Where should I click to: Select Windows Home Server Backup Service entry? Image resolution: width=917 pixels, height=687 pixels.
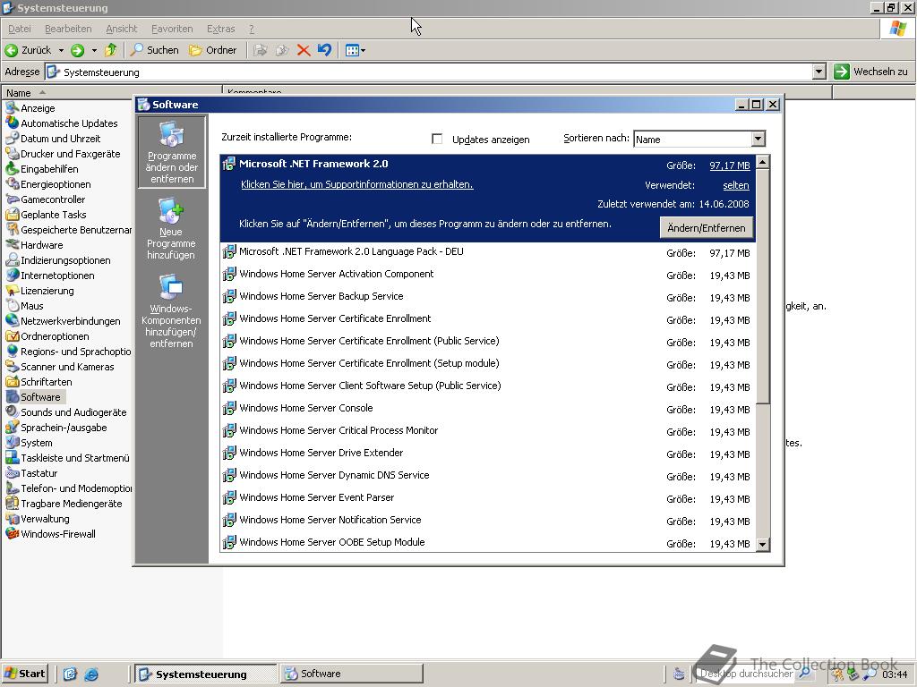488,297
